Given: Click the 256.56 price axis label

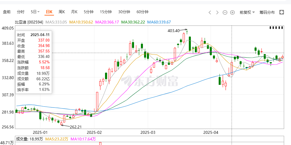Looking at the screenshot, I should 7,127.
